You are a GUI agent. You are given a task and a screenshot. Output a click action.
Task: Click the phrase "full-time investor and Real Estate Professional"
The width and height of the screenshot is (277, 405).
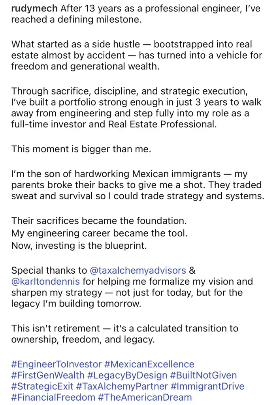[113, 124]
